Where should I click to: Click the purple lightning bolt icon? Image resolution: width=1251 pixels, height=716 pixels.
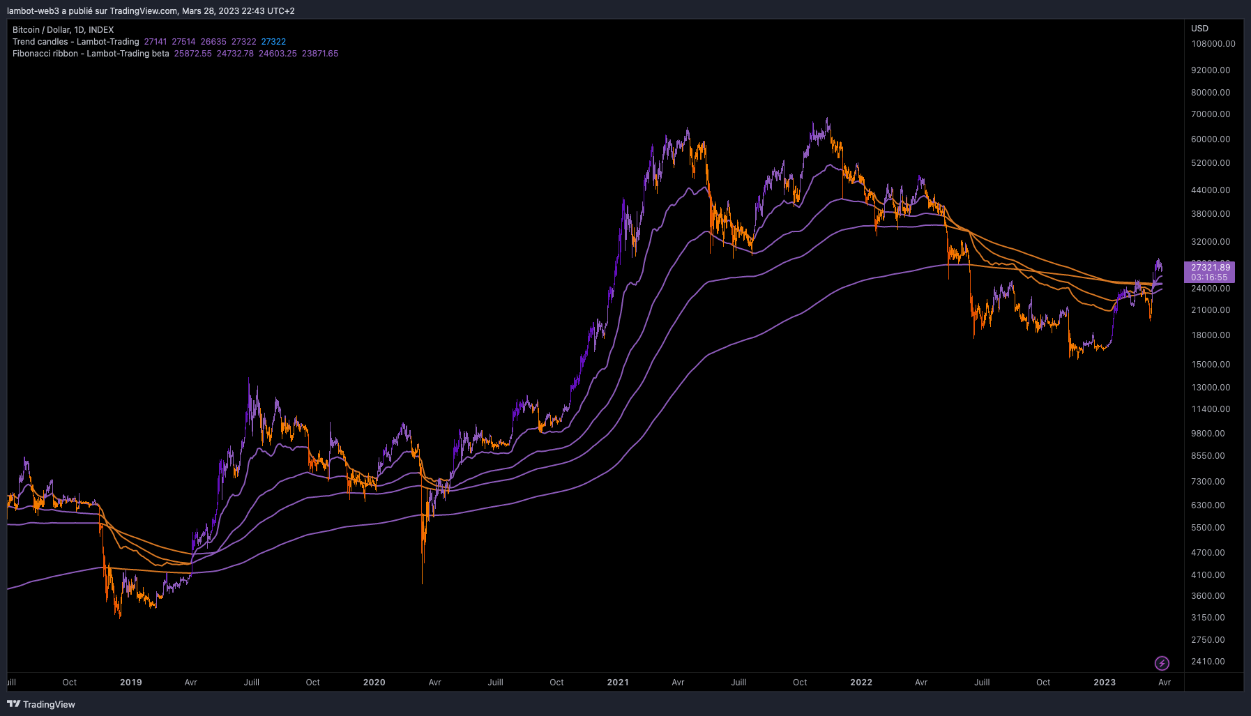click(1162, 663)
